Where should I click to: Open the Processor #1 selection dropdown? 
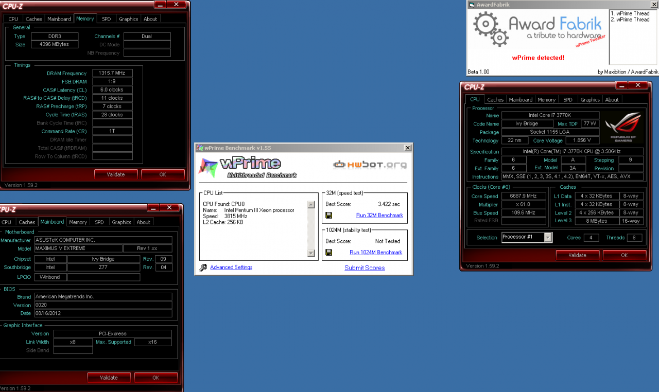click(x=548, y=238)
